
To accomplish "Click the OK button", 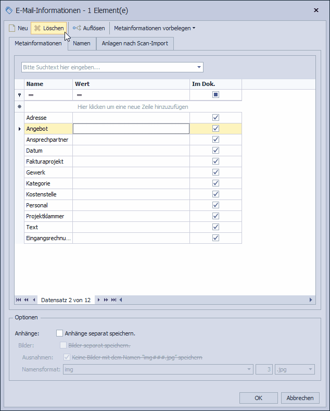I will pos(258,398).
